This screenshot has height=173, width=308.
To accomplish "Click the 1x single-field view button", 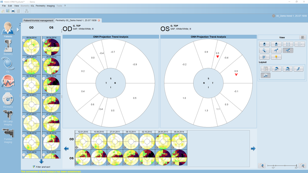I will click(265, 44).
